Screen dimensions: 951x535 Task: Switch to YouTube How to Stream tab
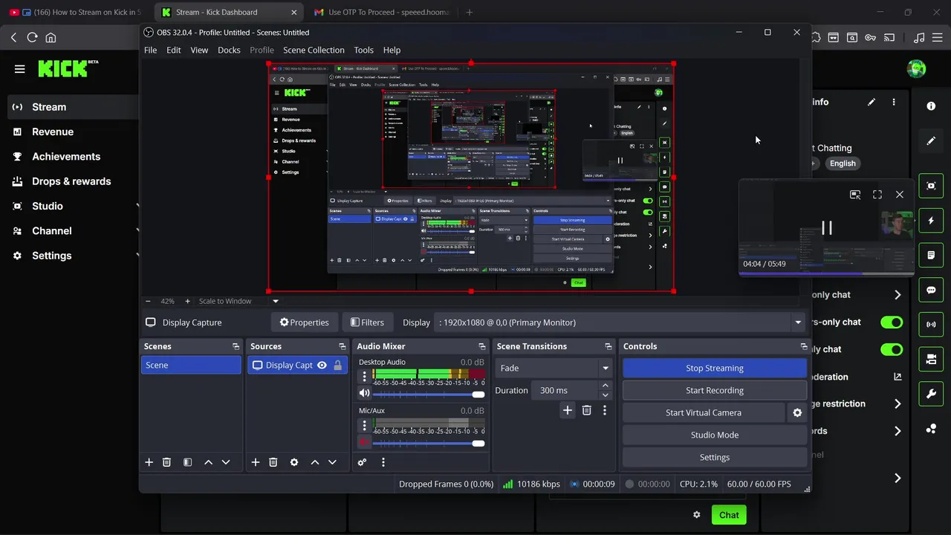click(x=77, y=12)
